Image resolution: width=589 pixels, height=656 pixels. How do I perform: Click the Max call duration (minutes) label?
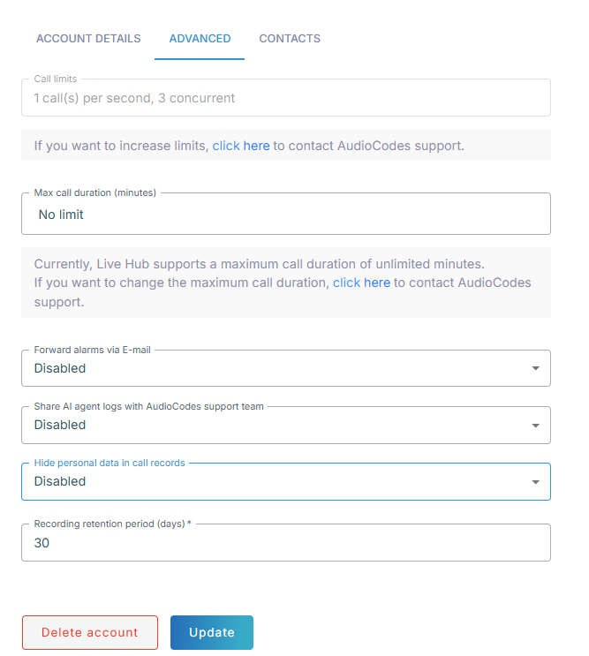94,193
